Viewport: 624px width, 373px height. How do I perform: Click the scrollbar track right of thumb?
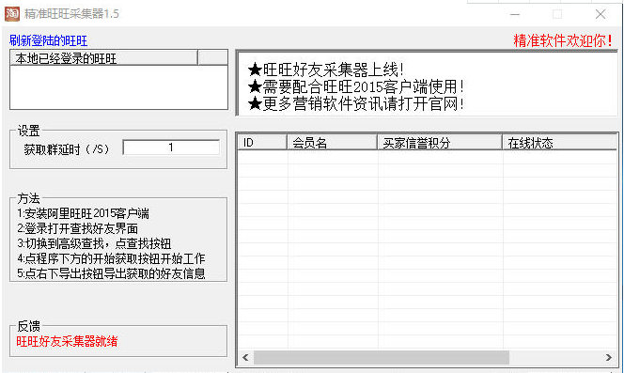555,357
